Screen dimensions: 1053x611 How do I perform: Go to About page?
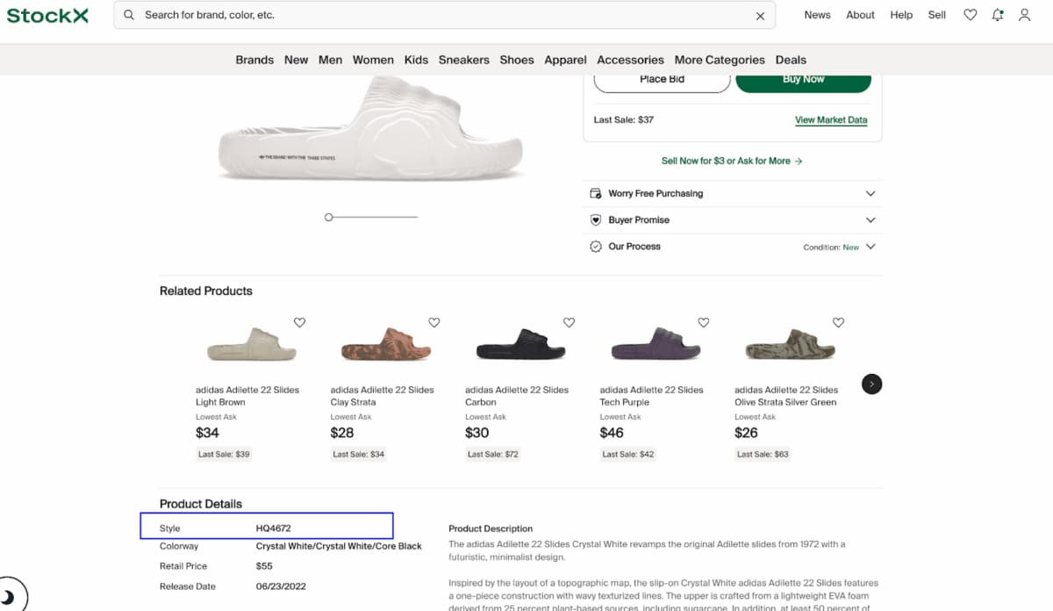860,15
